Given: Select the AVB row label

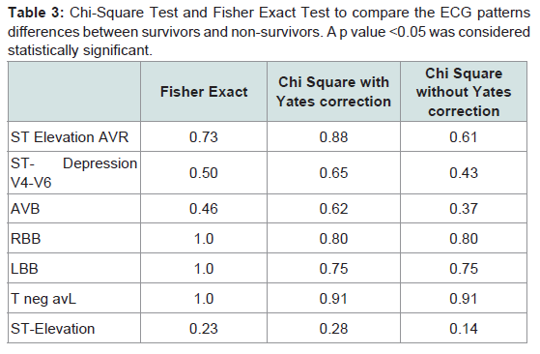Looking at the screenshot, I should 25,209.
